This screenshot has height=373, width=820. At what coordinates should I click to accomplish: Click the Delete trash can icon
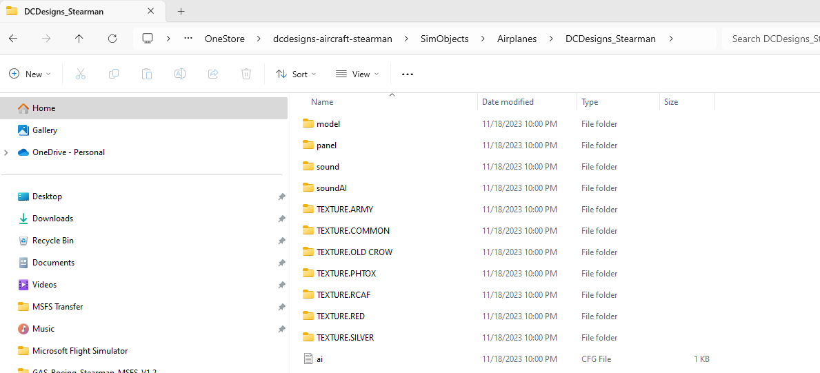coord(246,74)
